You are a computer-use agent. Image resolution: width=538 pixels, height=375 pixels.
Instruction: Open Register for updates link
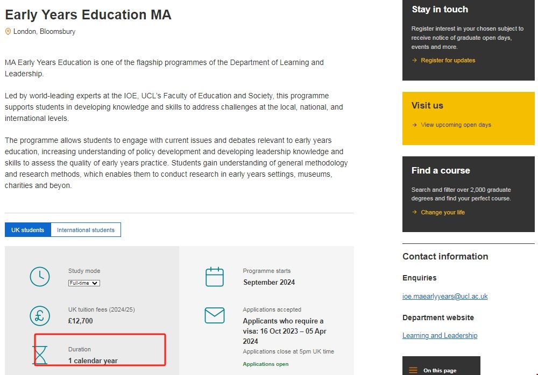point(448,61)
